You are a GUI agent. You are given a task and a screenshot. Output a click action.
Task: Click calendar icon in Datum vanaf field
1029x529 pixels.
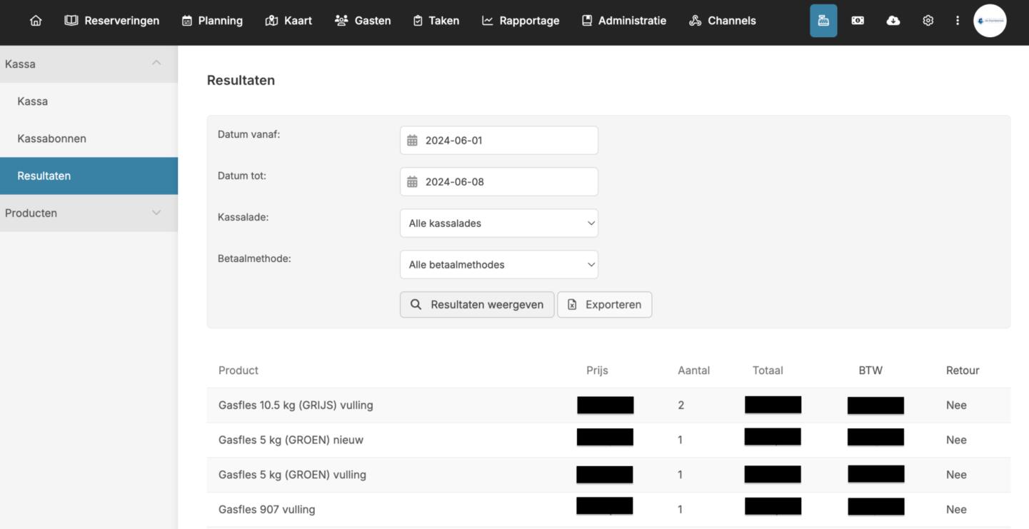[412, 141]
